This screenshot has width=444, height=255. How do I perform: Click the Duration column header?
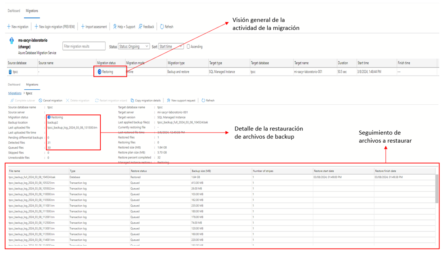pos(343,63)
